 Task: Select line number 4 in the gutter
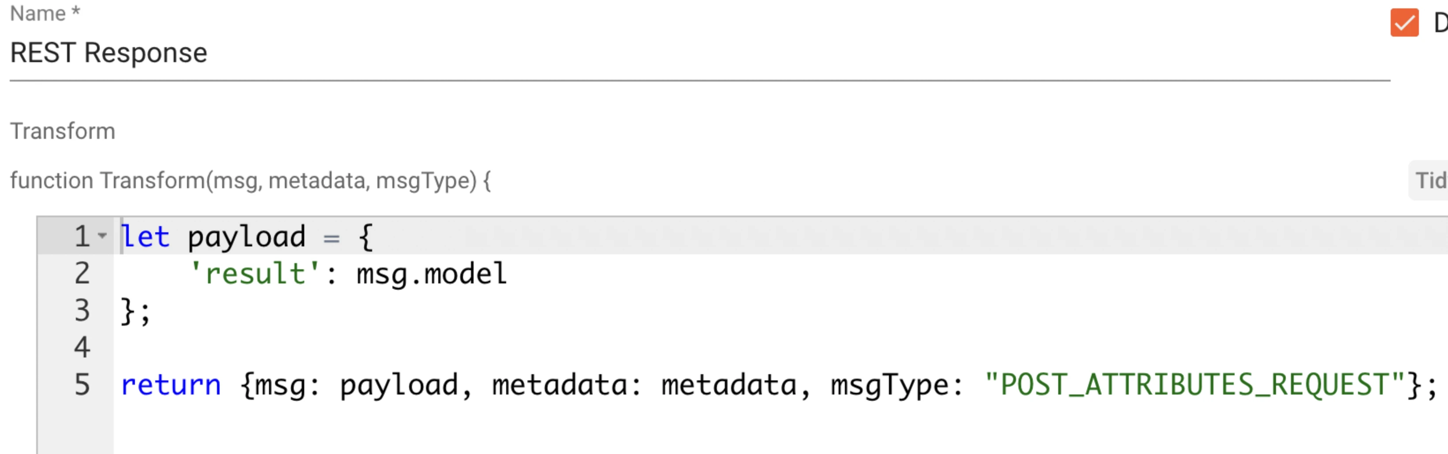(82, 347)
